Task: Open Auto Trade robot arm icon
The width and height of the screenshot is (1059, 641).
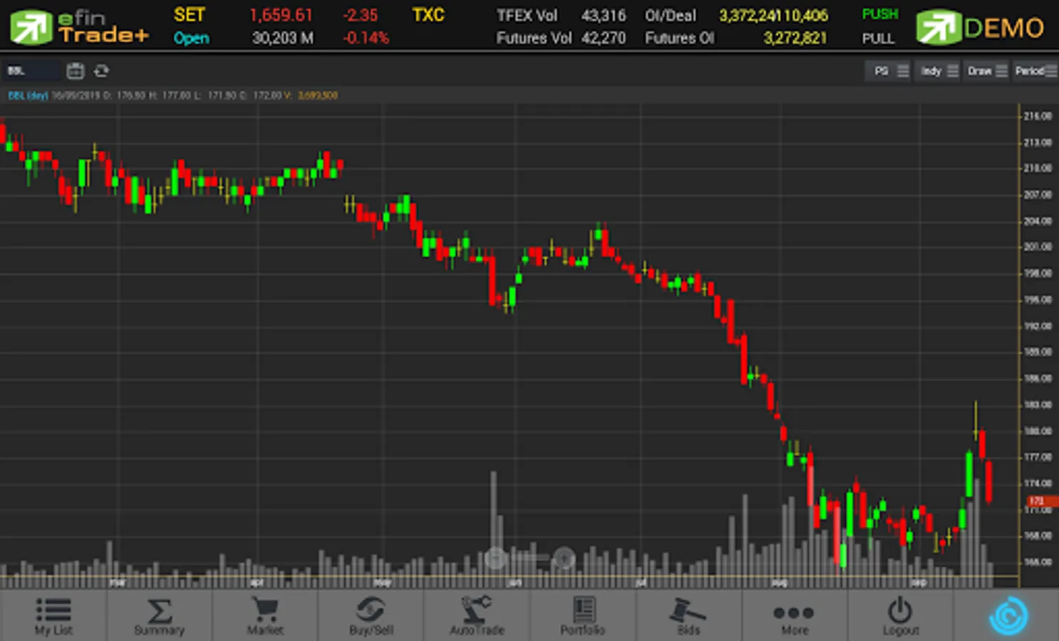Action: coord(477,615)
